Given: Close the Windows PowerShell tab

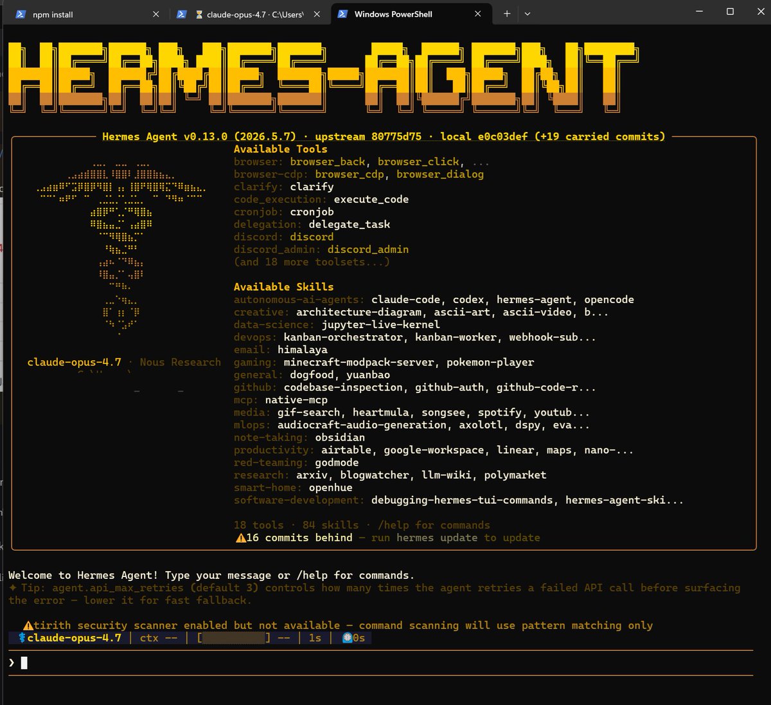Looking at the screenshot, I should 477,14.
